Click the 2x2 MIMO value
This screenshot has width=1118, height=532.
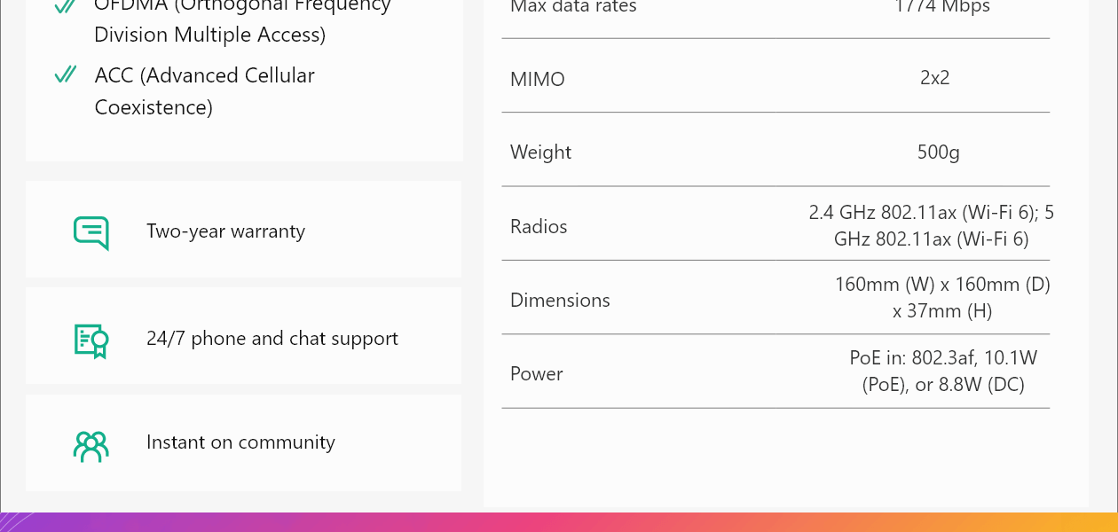pos(934,78)
